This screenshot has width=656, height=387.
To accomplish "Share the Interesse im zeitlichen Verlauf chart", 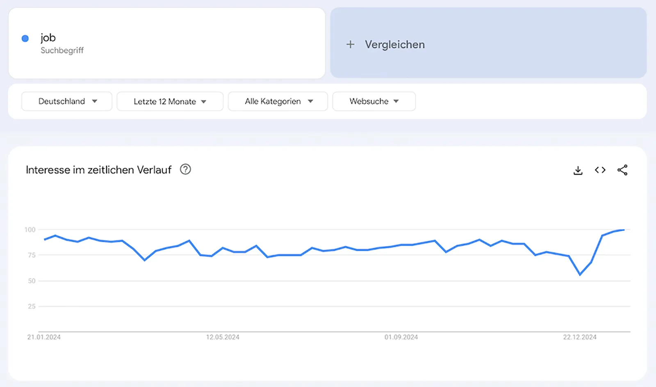I will [622, 170].
